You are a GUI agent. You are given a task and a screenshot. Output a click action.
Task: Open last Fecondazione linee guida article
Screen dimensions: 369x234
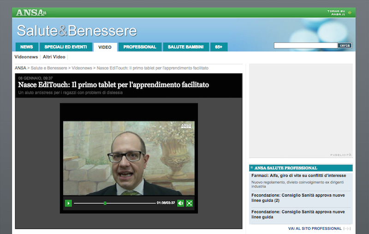pos(298,214)
